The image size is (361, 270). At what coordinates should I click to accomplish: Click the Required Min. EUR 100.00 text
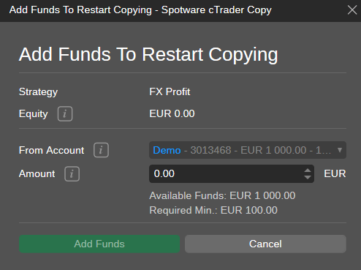[x=213, y=210]
